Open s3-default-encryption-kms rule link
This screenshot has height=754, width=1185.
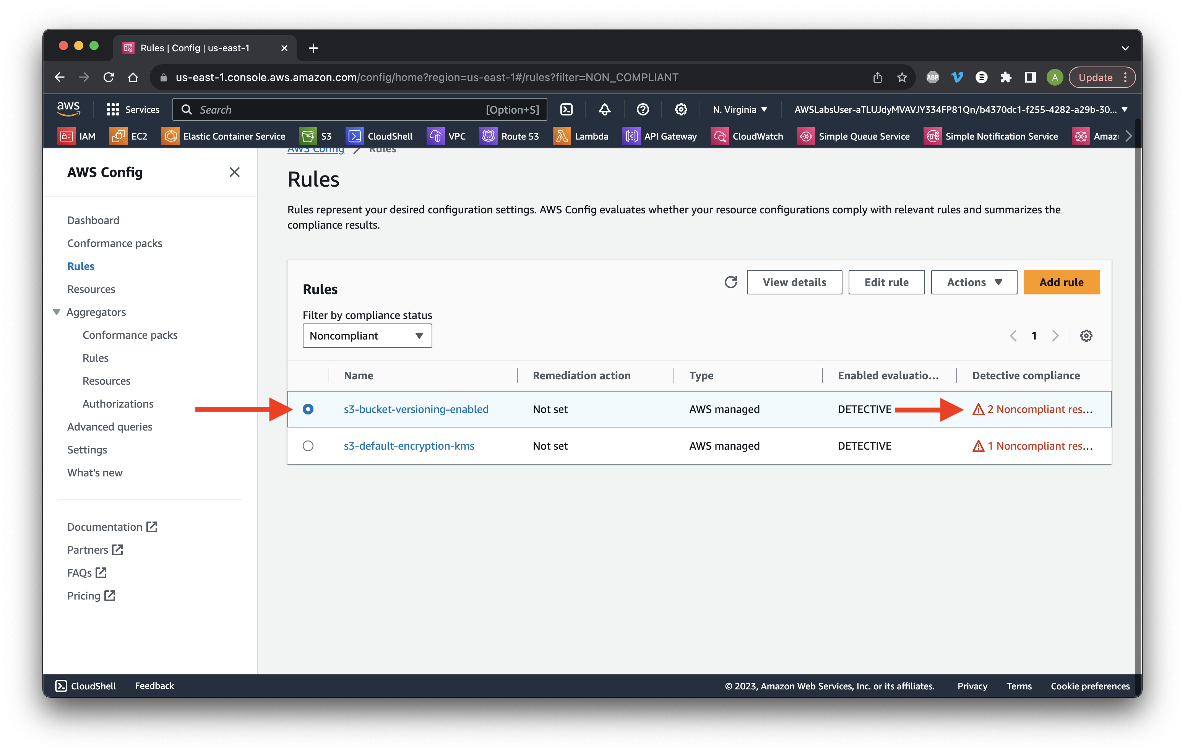click(409, 446)
